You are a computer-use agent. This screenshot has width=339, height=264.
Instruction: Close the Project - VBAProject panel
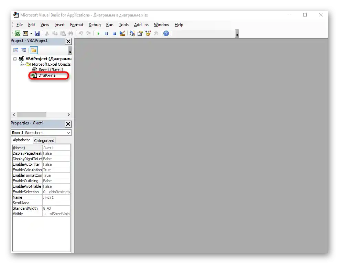(x=68, y=41)
